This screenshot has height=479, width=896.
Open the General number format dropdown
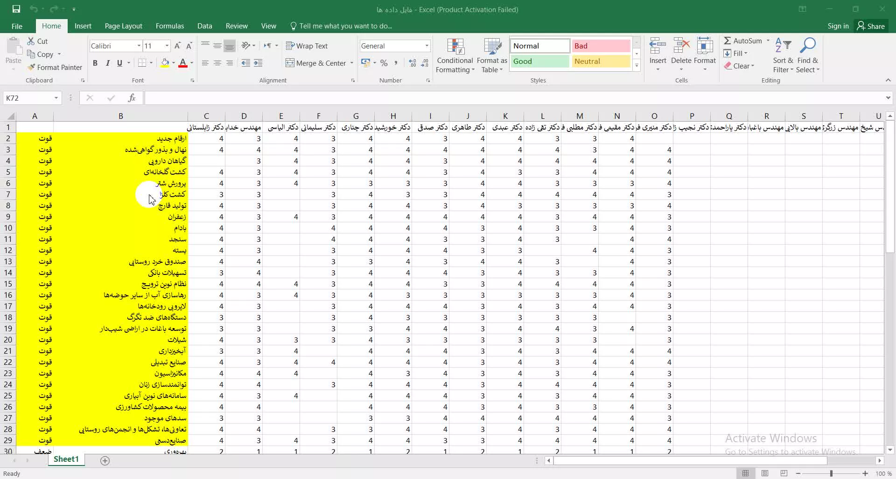click(x=427, y=46)
